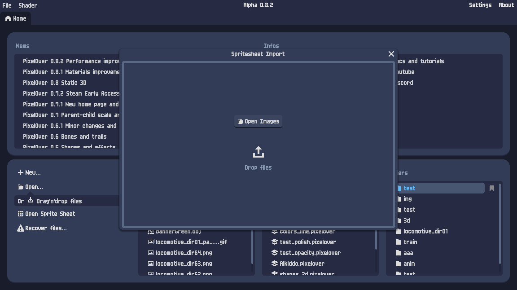Click the Drag'n'drop files row
This screenshot has height=290, width=517.
[x=67, y=201]
